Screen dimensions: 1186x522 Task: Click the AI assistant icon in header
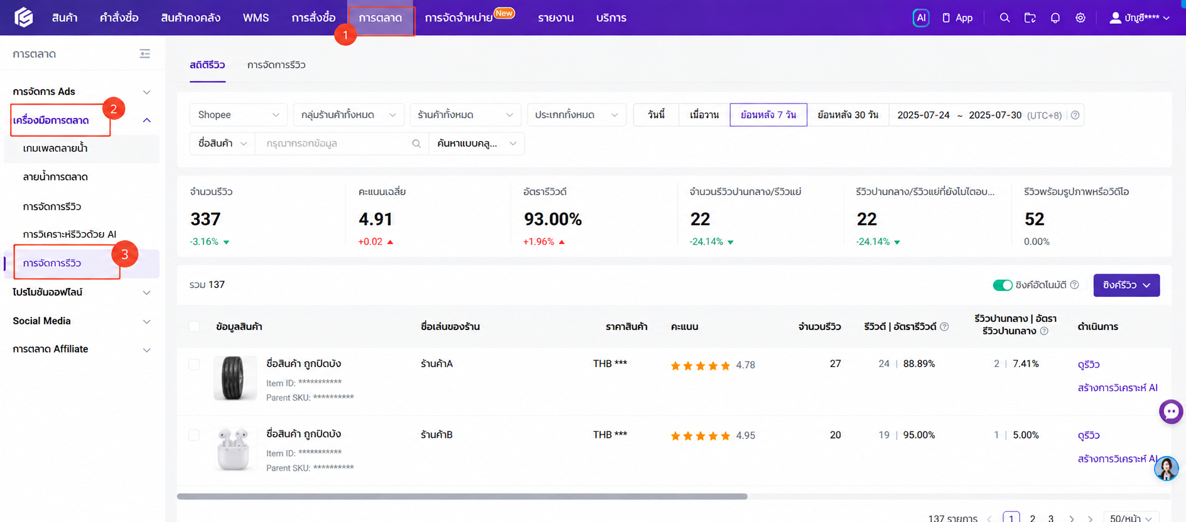(920, 18)
